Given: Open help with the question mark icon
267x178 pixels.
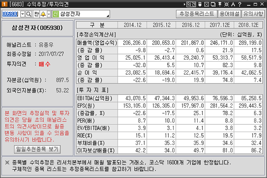Looking at the screenshot, I should tap(240, 4).
